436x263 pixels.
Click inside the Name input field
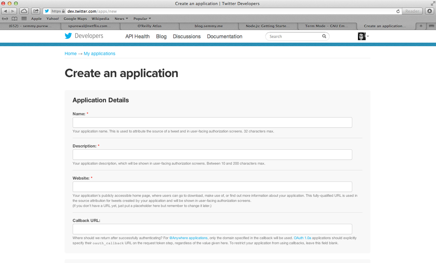coord(212,122)
